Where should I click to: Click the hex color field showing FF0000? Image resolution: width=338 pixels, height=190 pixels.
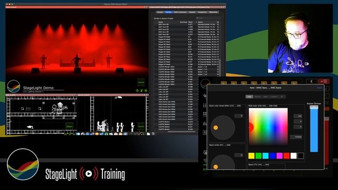coord(296,137)
